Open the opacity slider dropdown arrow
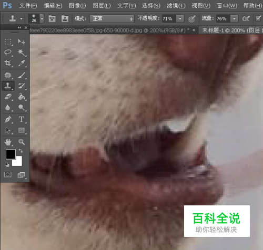 (180, 18)
